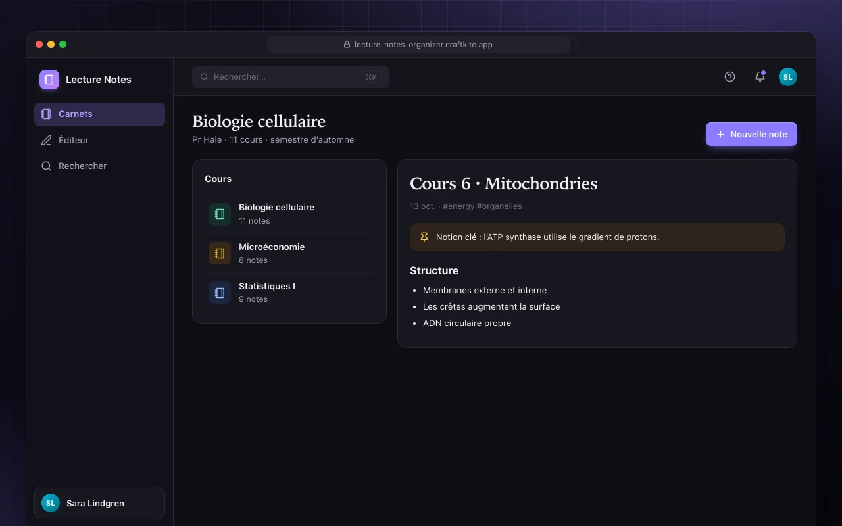Click the search magnifier icon in search field
Screen dimensions: 842x526
pos(204,77)
